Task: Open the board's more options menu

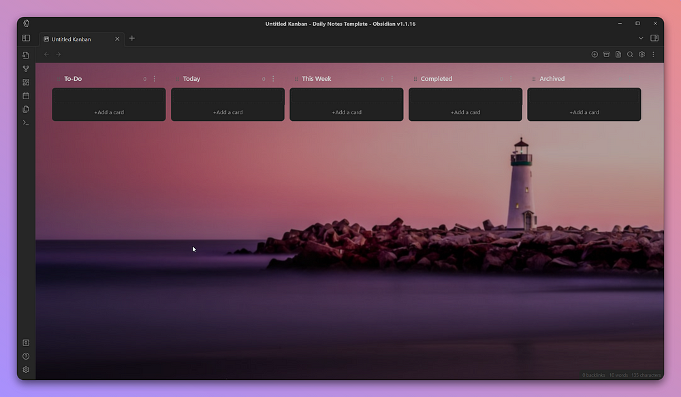Action: [x=653, y=54]
